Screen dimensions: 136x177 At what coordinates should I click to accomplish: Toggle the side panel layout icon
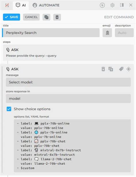122,5
